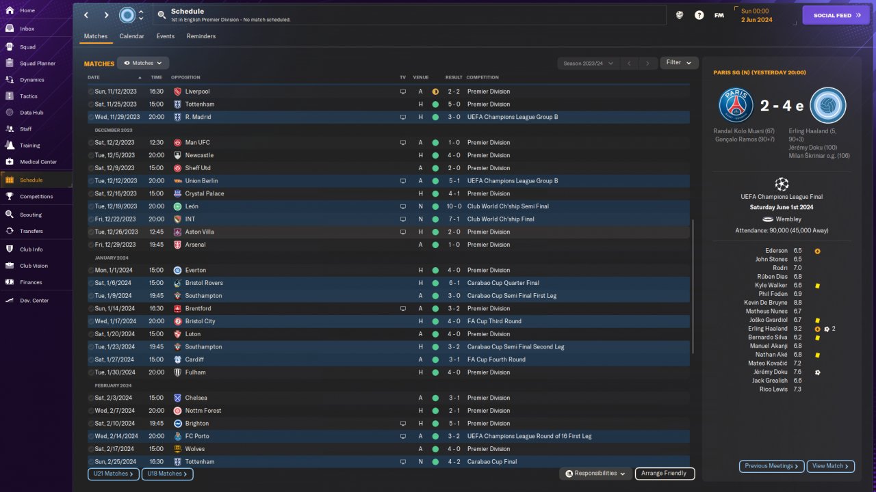The image size is (876, 492).
Task: Open the Season 2023/24 selector
Action: click(x=588, y=64)
